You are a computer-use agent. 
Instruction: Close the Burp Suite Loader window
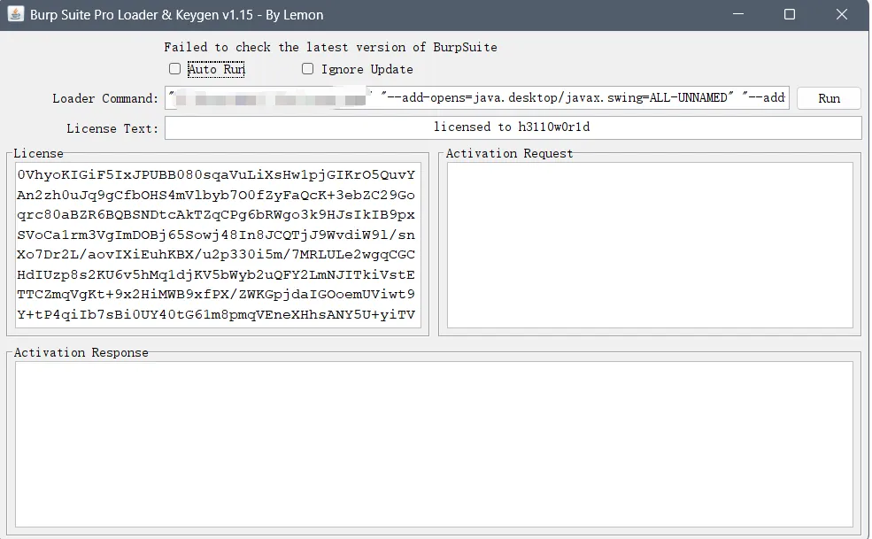coord(841,14)
